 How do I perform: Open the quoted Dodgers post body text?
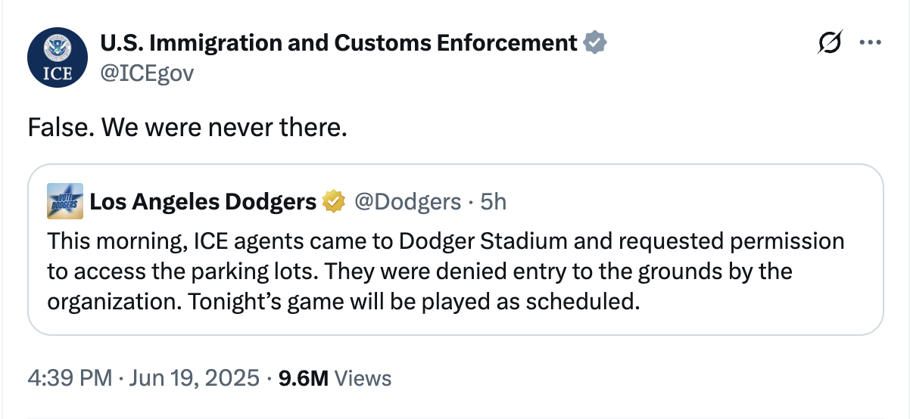445,271
